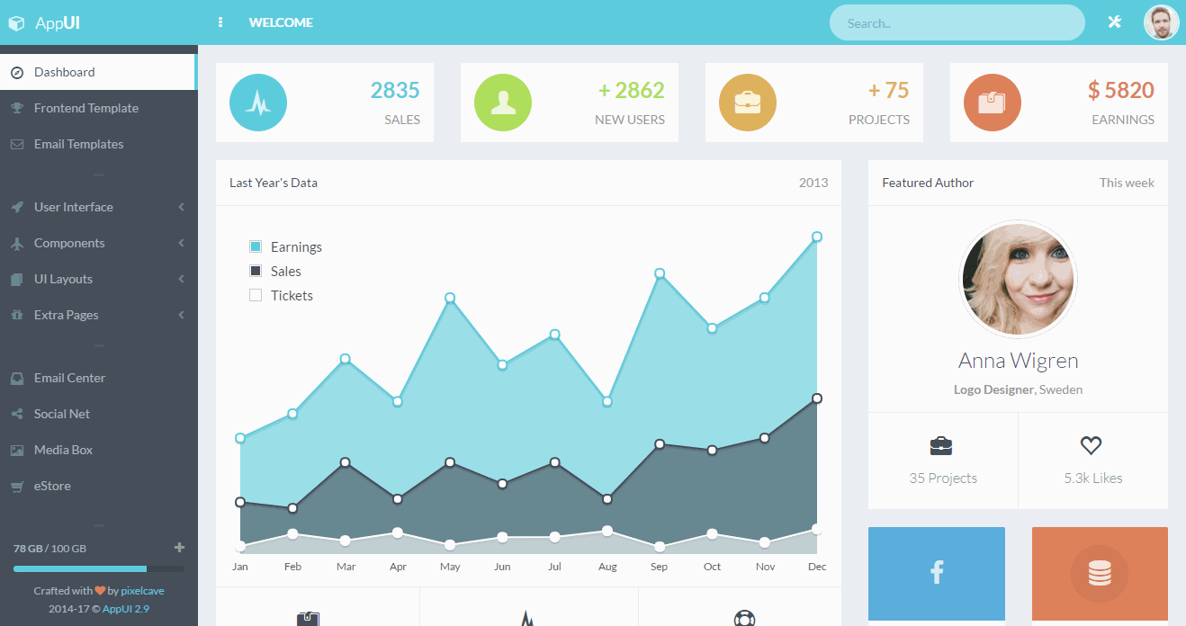
Task: Select Frontend Template in the sidebar
Action: click(x=85, y=108)
